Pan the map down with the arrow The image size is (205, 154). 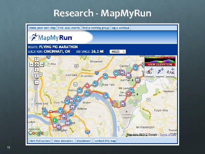pos(37,69)
